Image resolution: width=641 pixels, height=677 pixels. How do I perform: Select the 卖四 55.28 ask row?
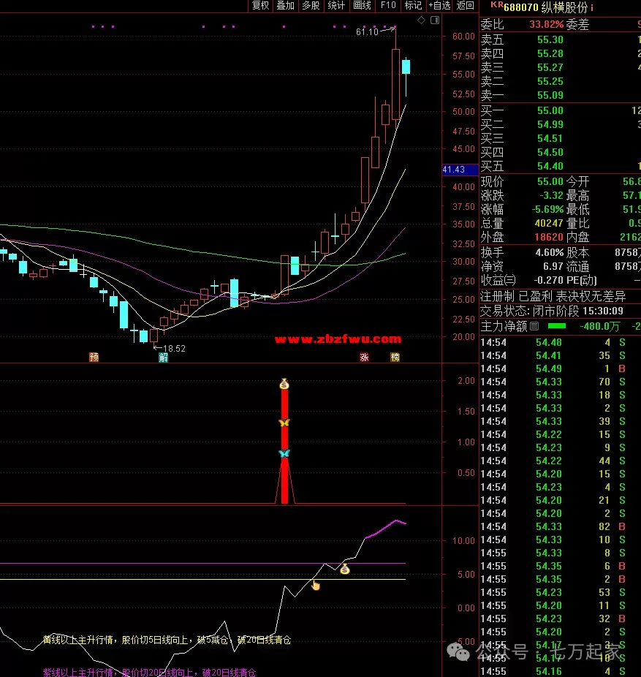(561, 53)
